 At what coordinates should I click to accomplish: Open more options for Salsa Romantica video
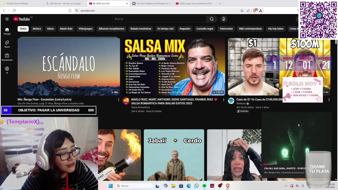pos(224,100)
